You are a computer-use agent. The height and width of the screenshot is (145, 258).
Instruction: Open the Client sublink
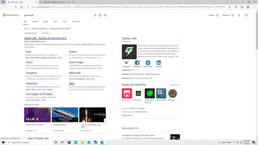(x=29, y=62)
